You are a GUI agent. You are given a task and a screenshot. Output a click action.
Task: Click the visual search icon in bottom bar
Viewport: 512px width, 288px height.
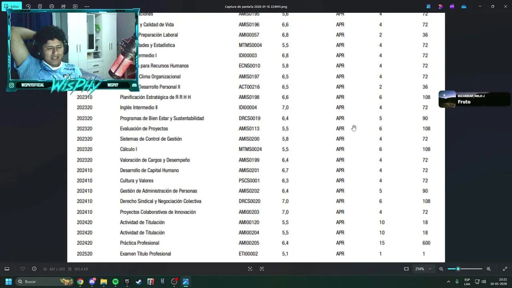[250, 269]
